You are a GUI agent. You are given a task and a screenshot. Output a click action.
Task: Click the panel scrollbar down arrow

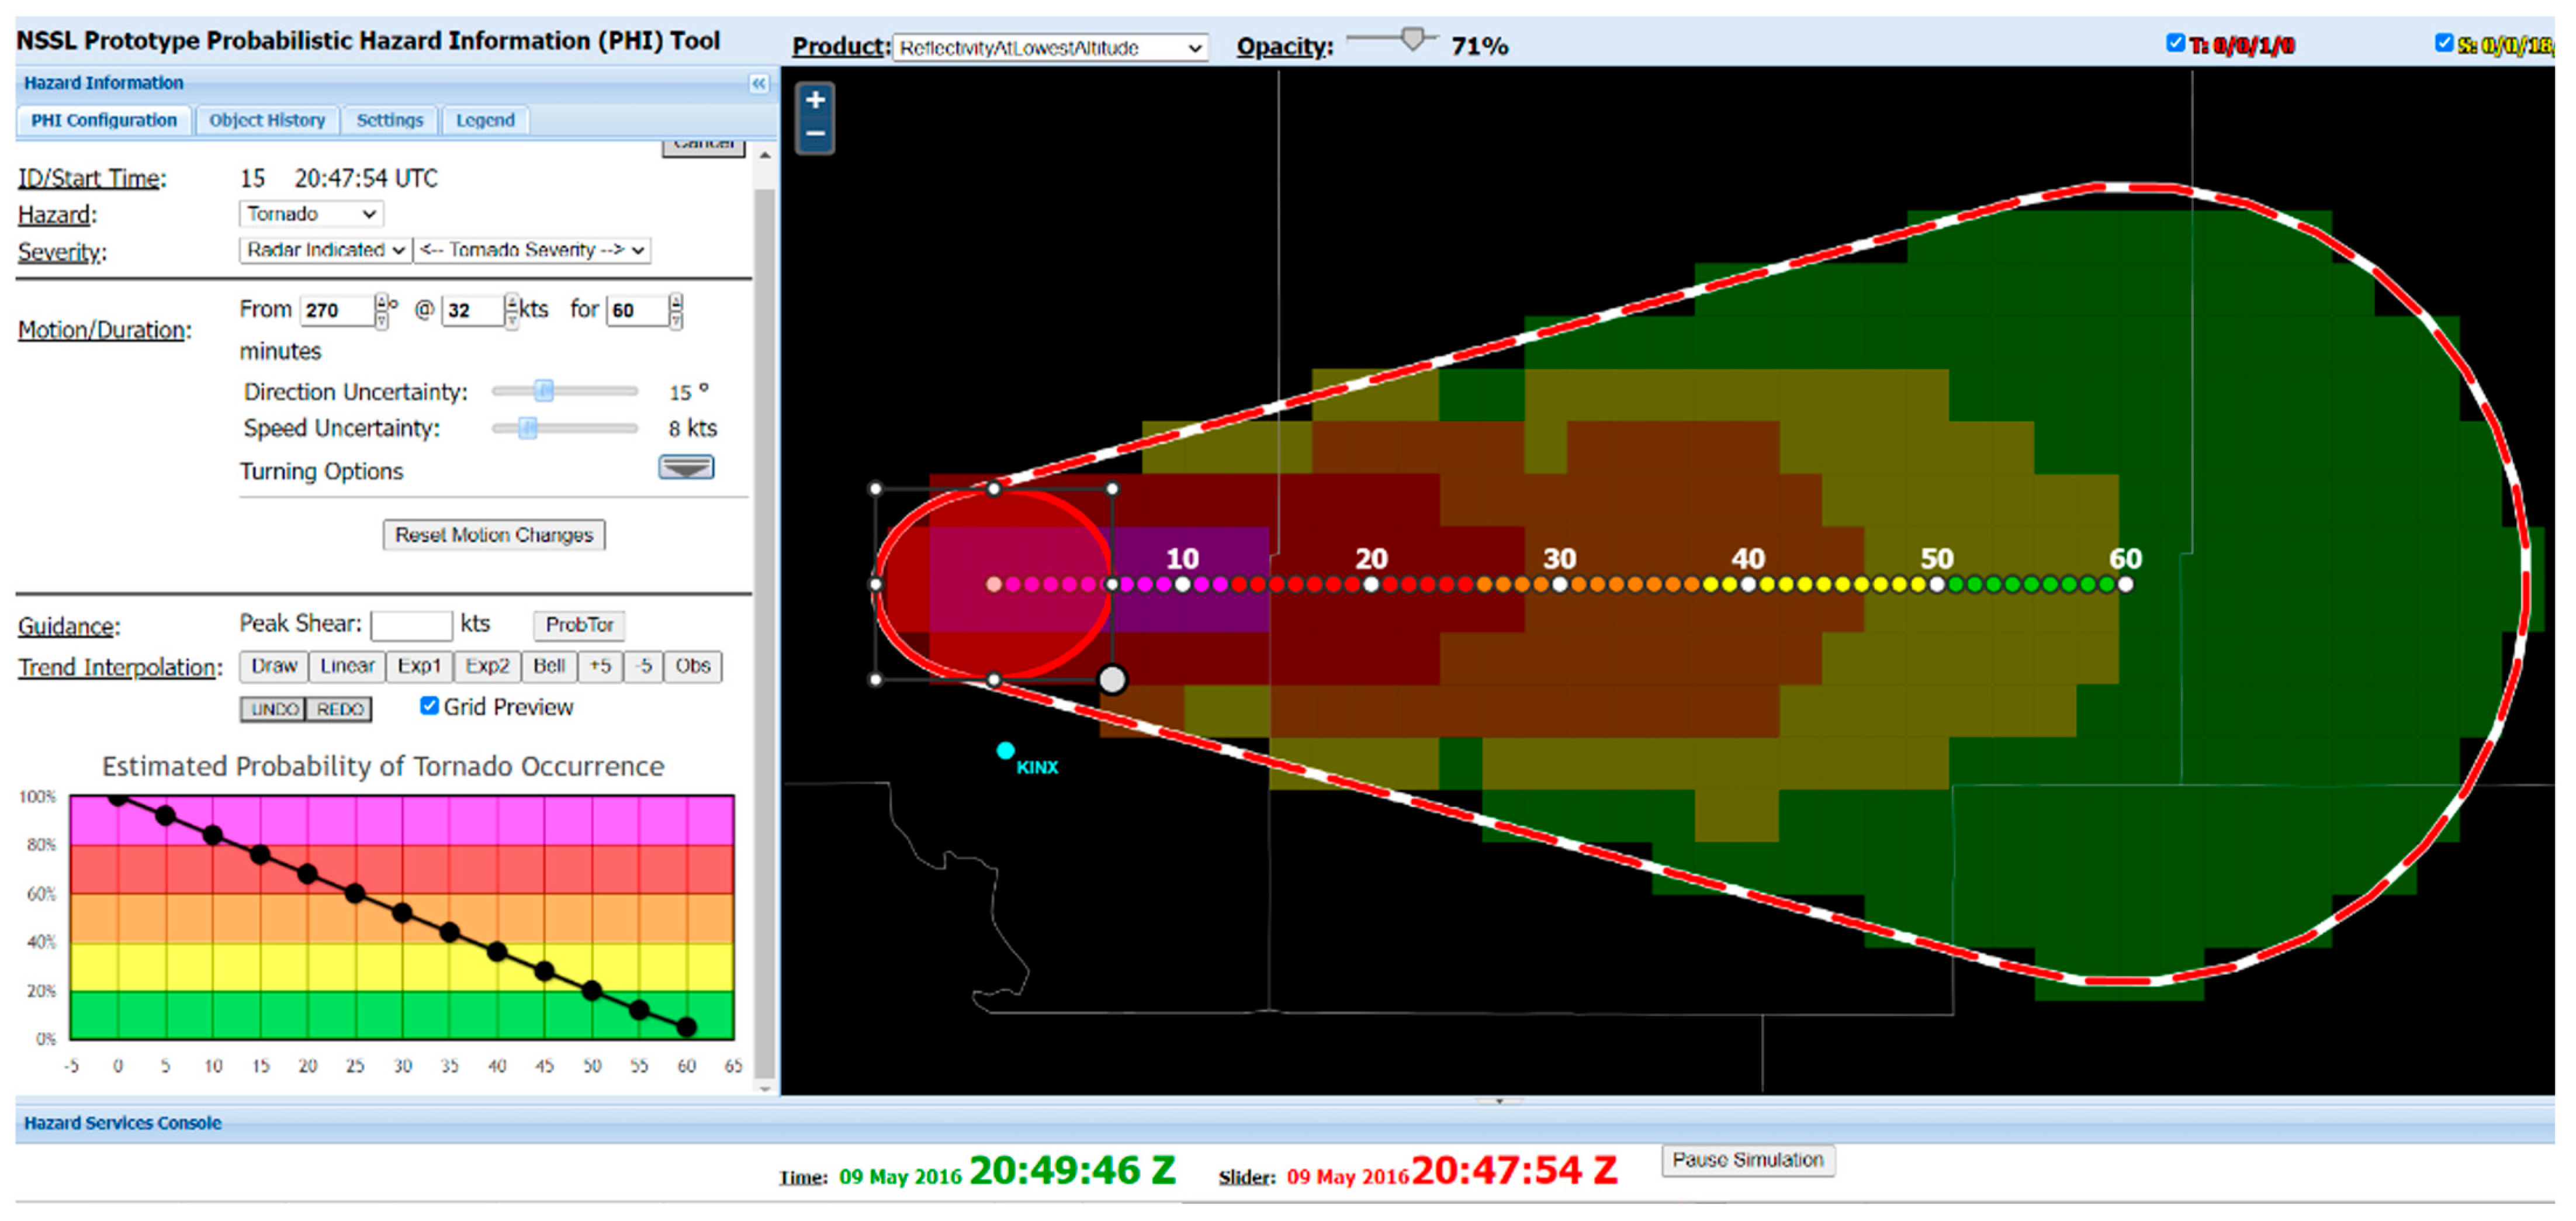click(765, 1089)
